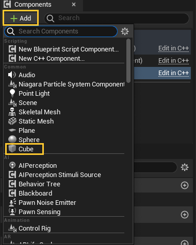The width and height of the screenshot is (196, 245).
Task: Pick the Static Mesh icon
Action: pyautogui.click(x=12, y=121)
